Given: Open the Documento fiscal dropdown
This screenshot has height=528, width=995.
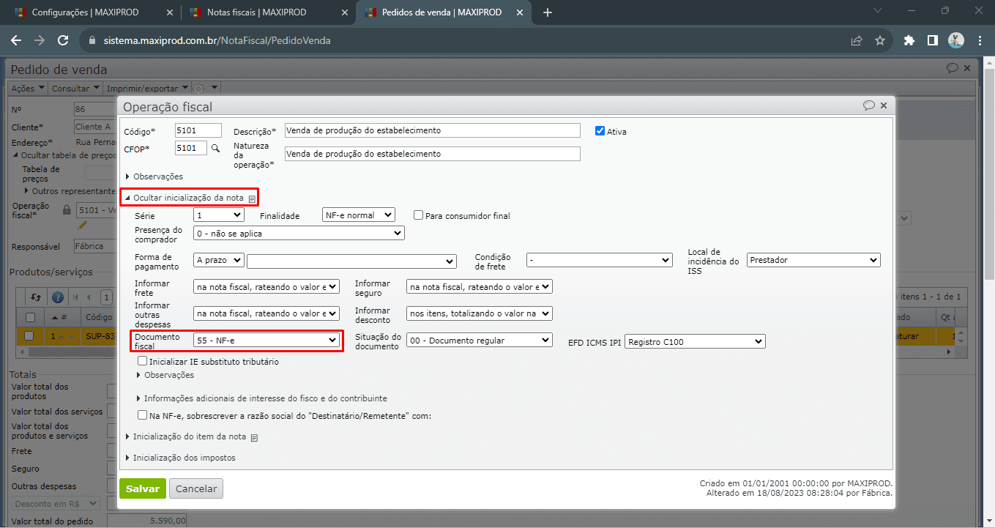Looking at the screenshot, I should click(x=267, y=340).
